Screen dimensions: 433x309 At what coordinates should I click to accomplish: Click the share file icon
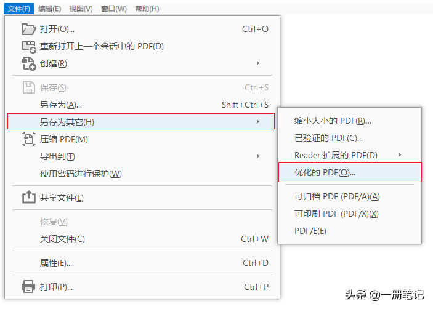(x=29, y=197)
